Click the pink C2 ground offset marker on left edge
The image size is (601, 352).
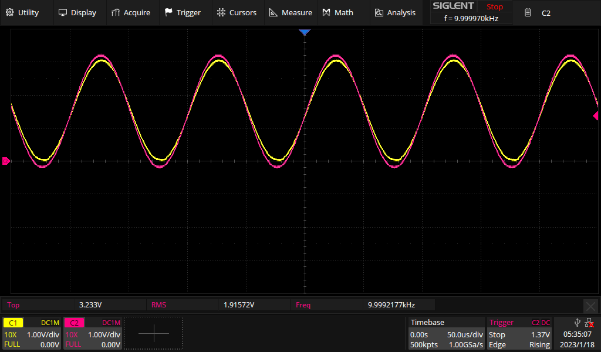(6, 161)
